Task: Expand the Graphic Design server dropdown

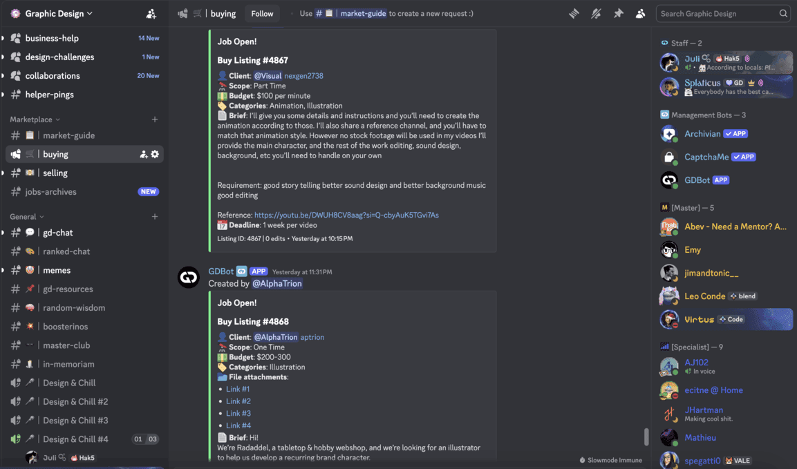Action: (x=55, y=13)
